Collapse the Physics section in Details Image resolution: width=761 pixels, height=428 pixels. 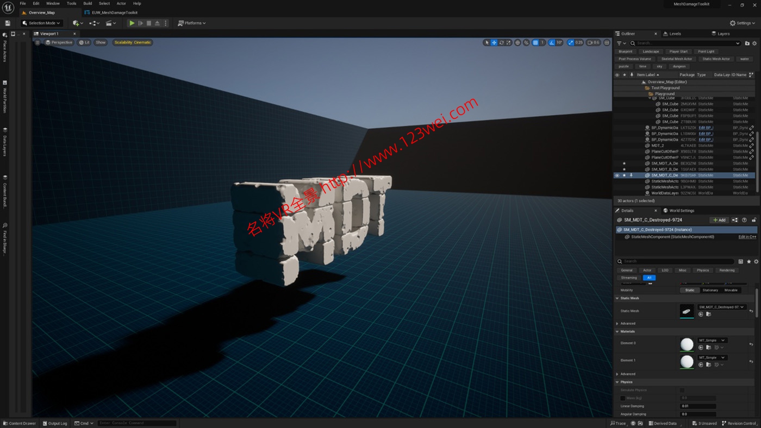[617, 382]
